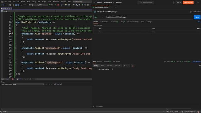Click the Create Account button
This screenshot has height=113, width=201.
tap(188, 3)
